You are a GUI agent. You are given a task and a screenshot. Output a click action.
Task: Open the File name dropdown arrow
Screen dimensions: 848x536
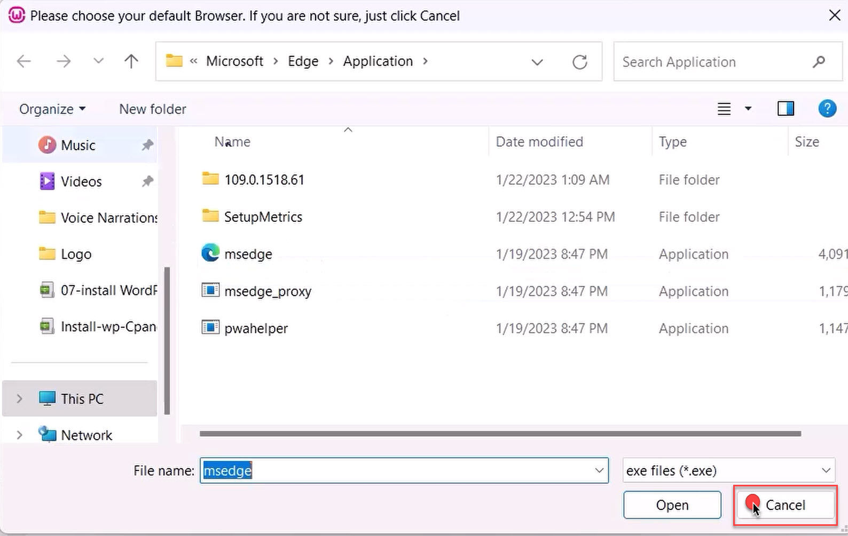click(x=599, y=470)
